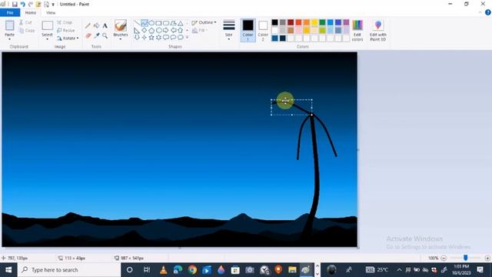The width and height of the screenshot is (492, 277).
Task: Choose the Rounded rectangle shape
Action: (x=166, y=23)
